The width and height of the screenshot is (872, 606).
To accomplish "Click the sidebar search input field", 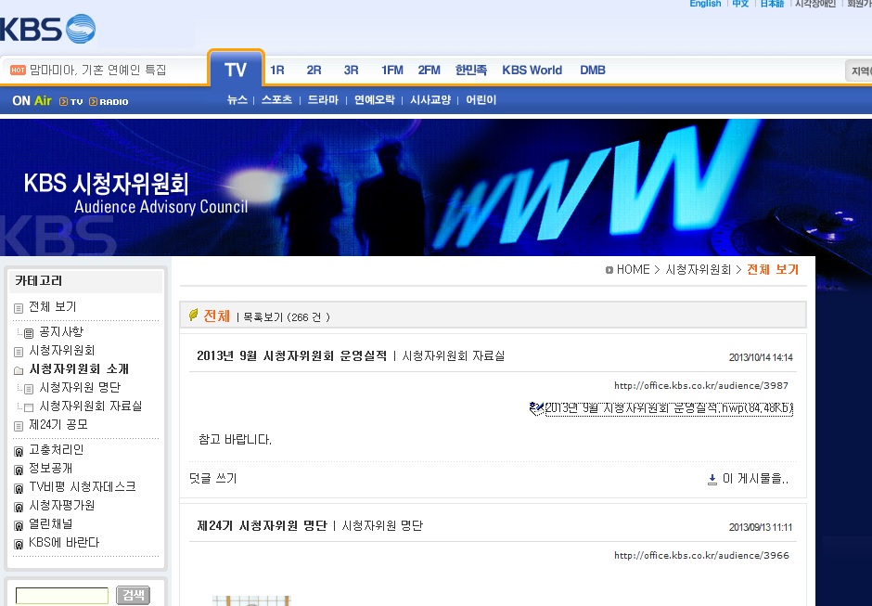I will (62, 596).
